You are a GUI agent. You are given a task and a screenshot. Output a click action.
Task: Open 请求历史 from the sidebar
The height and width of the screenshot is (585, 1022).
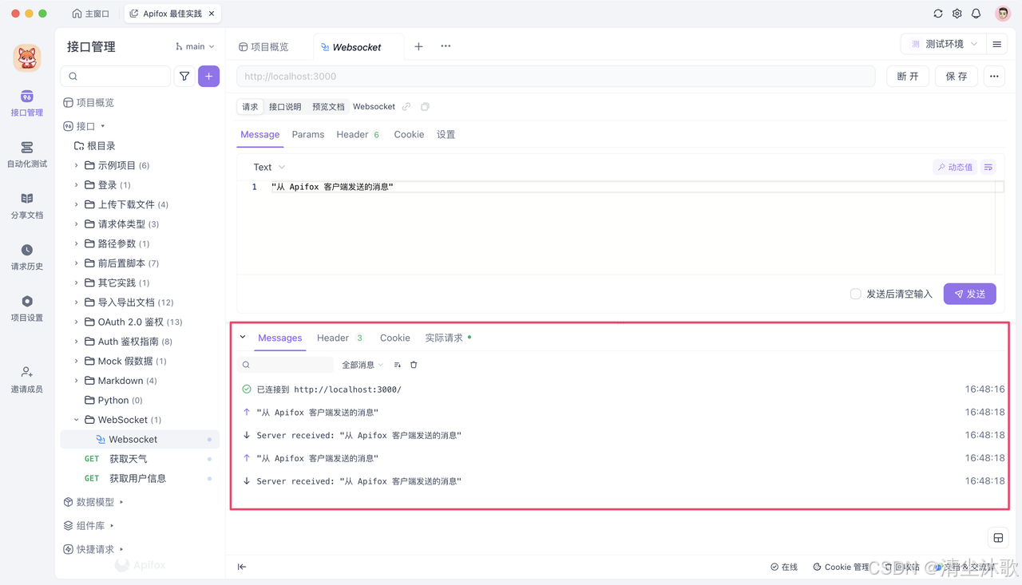click(x=26, y=257)
